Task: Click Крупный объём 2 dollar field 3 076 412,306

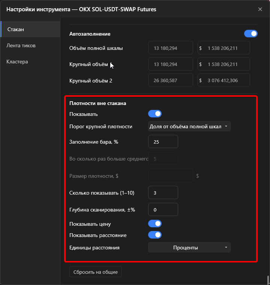Action: [224, 80]
